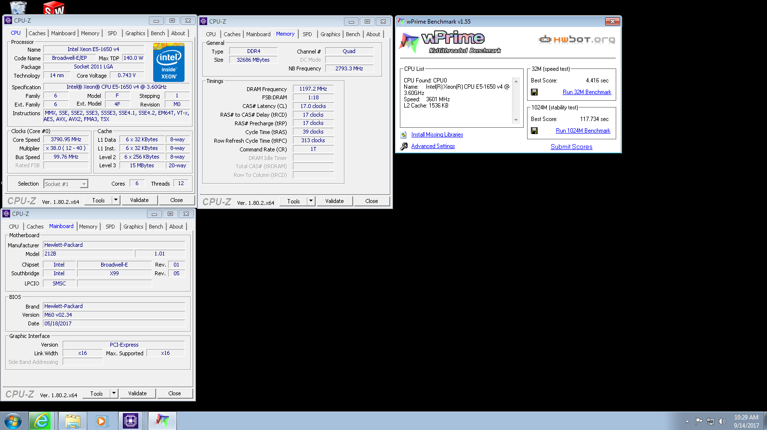Expand Tools dropdown arrow in Memory window
Viewport: 767px width, 430px height.
coord(311,201)
